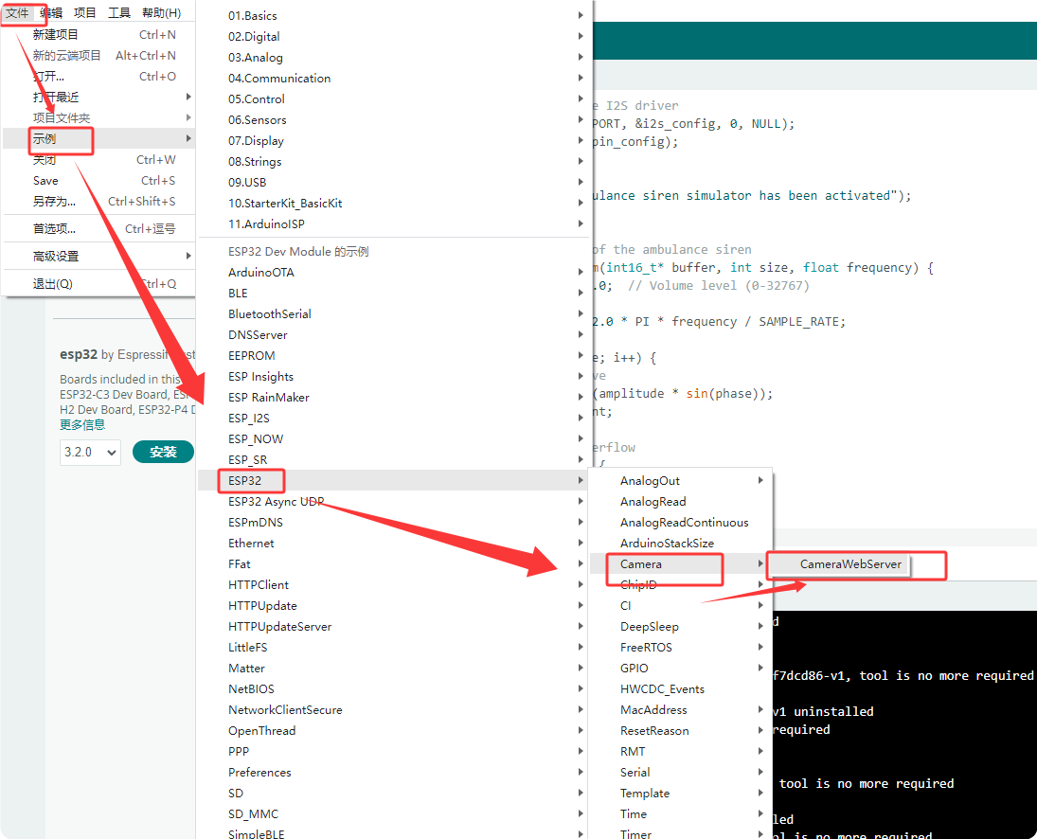Open Ethernet examples submenu
Image resolution: width=1037 pixels, height=839 pixels.
point(395,543)
